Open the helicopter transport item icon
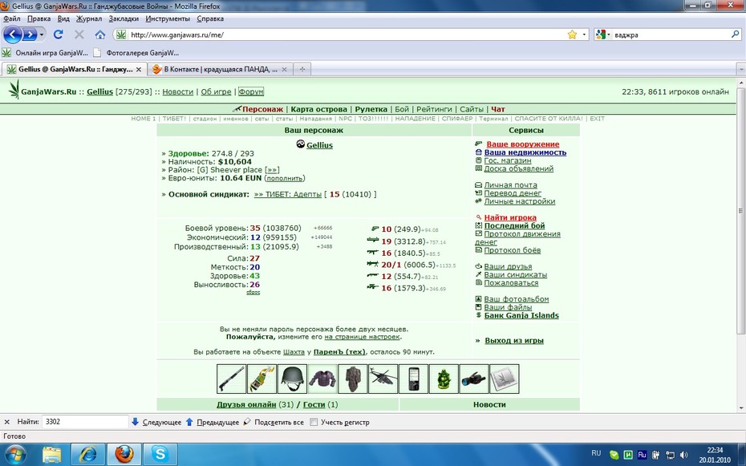Viewport: 746px width, 466px height. coord(383,379)
